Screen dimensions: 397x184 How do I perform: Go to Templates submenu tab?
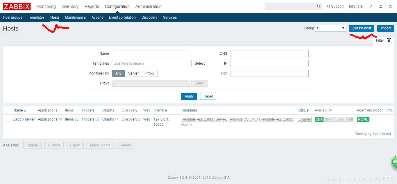[36, 17]
